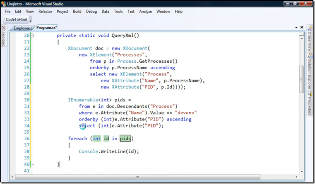Open the Test menu
This screenshot has width=315, height=184.
pyautogui.click(x=131, y=12)
